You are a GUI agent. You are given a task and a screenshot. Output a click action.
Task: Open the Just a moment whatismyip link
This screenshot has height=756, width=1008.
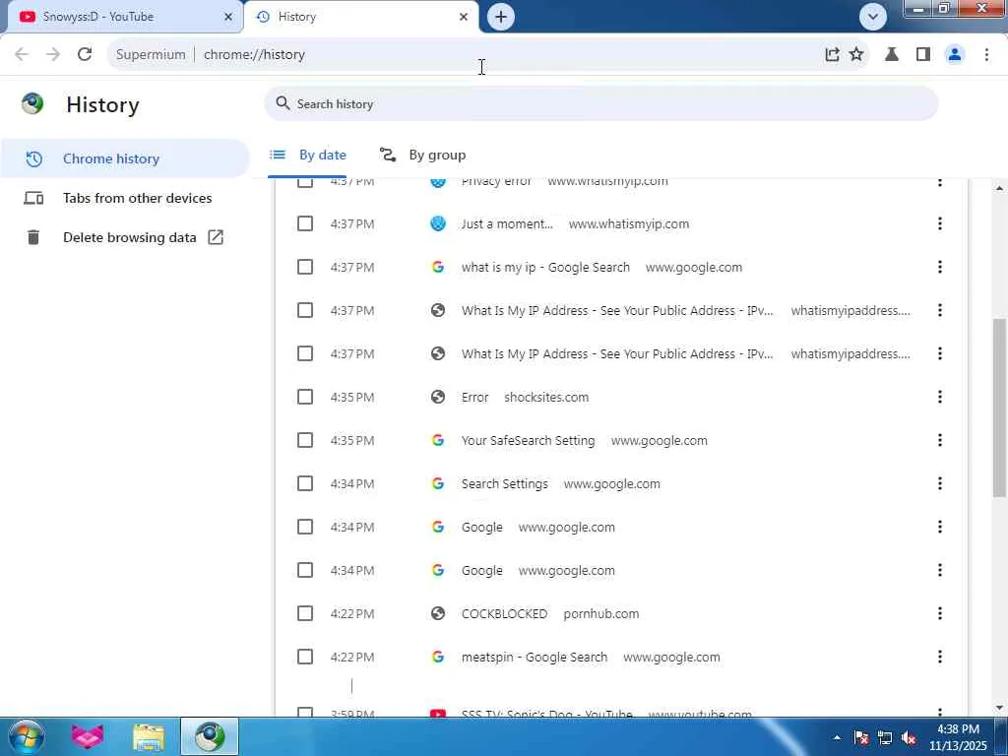[507, 223]
